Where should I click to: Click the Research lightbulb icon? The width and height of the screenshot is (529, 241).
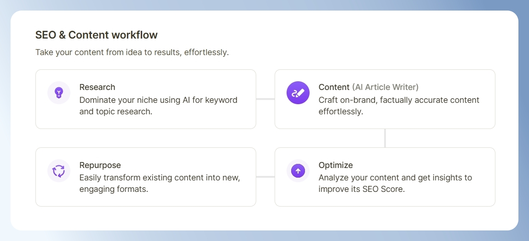59,93
